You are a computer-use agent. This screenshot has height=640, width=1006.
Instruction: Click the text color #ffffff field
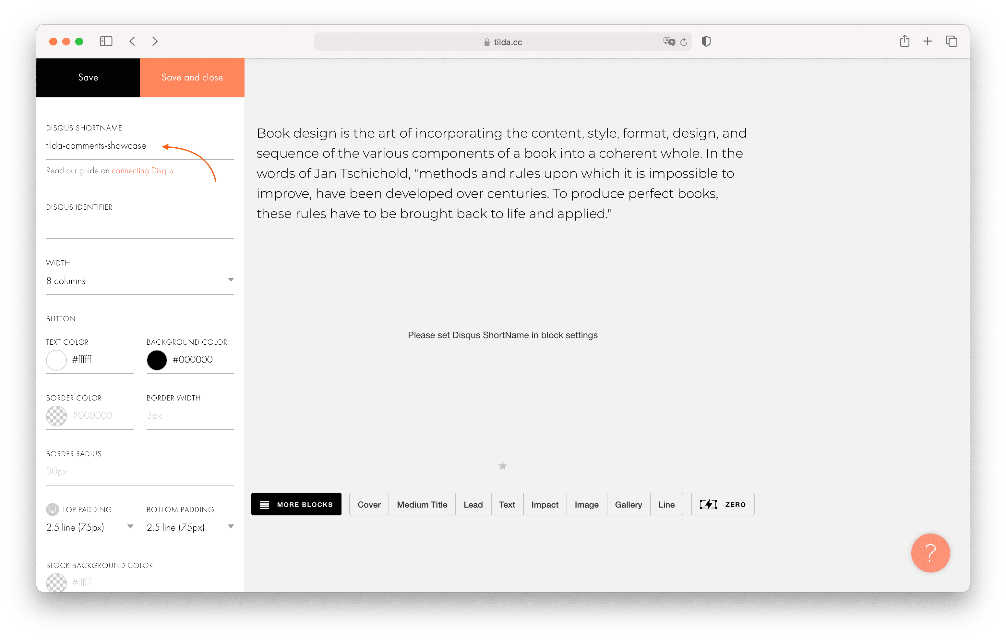coord(102,360)
